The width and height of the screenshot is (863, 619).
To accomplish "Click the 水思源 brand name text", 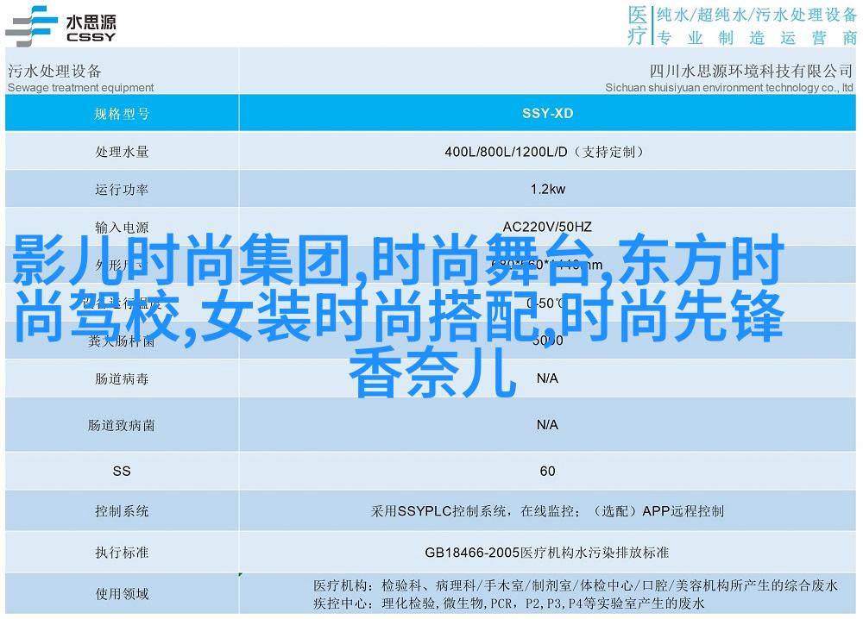I will (x=91, y=22).
